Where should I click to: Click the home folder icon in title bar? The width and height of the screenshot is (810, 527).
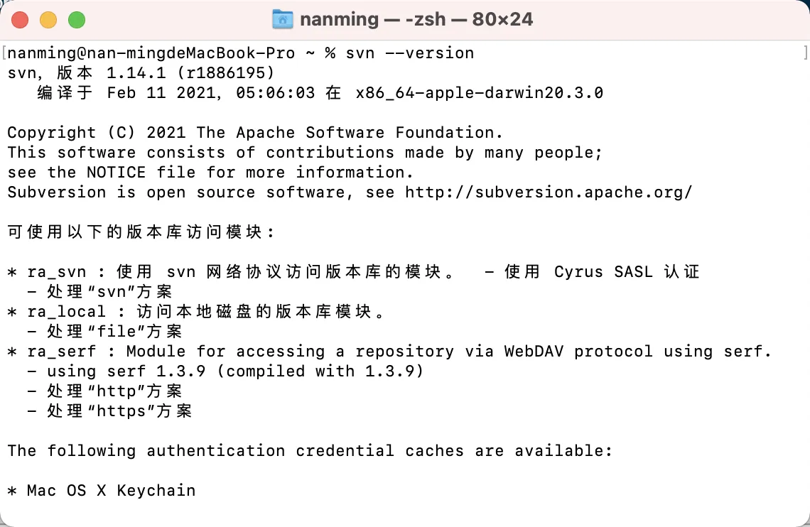pyautogui.click(x=283, y=19)
